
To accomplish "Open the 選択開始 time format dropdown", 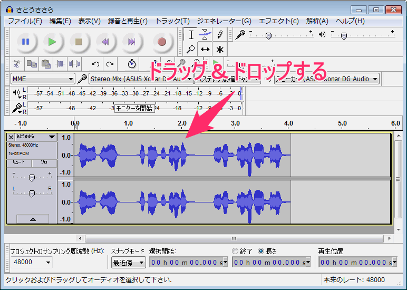I will point(225,263).
